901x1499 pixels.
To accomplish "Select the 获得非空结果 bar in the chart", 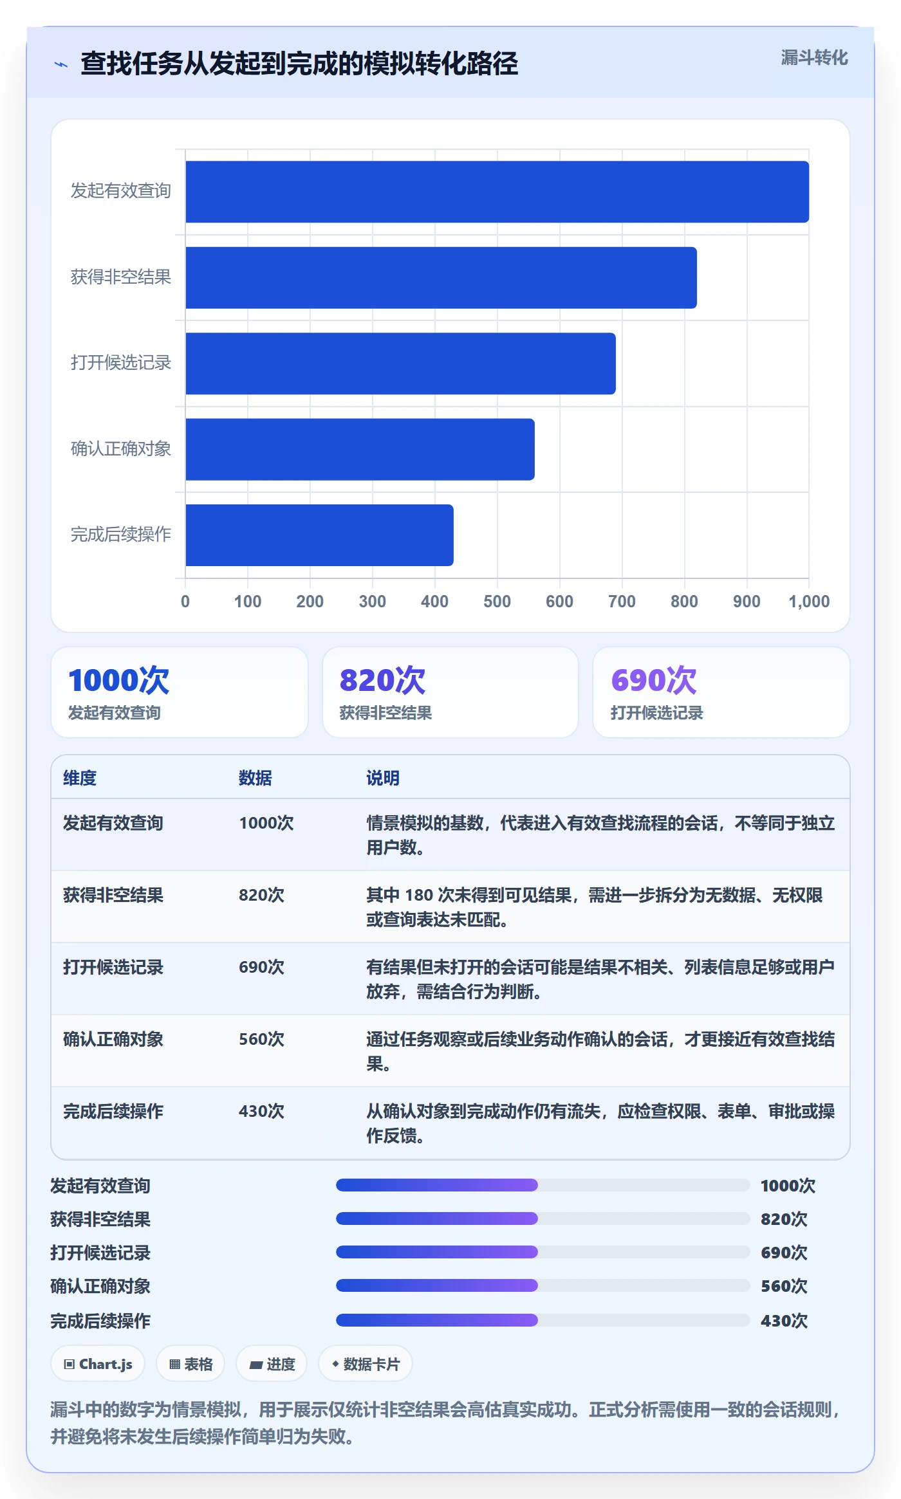I will pyautogui.click(x=441, y=278).
